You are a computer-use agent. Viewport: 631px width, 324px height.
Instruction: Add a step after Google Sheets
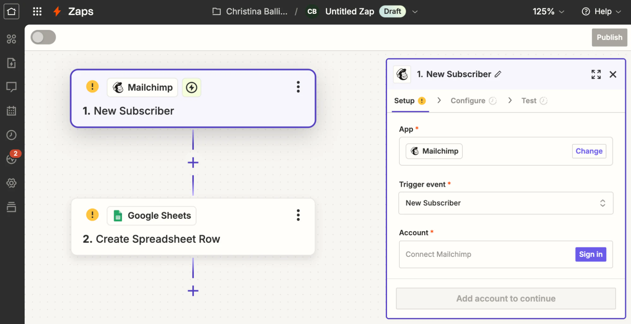(193, 291)
